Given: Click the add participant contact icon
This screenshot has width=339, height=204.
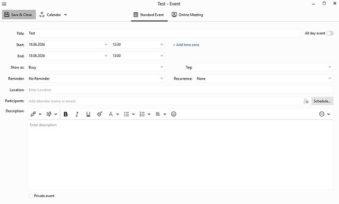Looking at the screenshot, I should [306, 101].
